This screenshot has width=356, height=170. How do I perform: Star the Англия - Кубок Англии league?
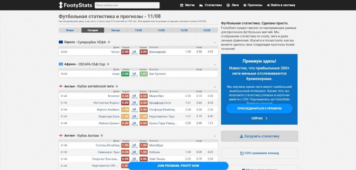[x=102, y=136]
